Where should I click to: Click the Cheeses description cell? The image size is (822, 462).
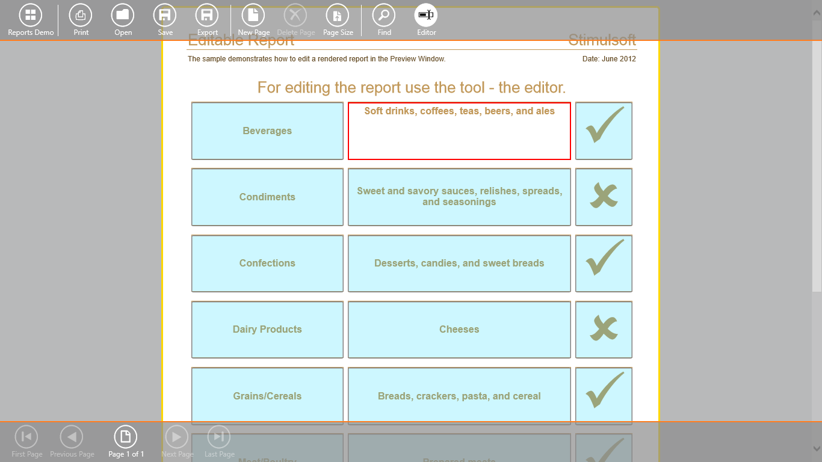(x=459, y=329)
